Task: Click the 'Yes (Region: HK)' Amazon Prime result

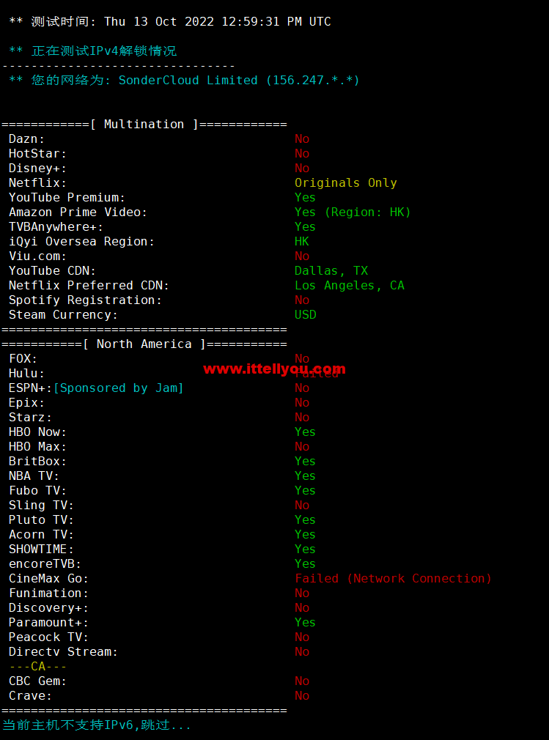Action: (x=353, y=212)
